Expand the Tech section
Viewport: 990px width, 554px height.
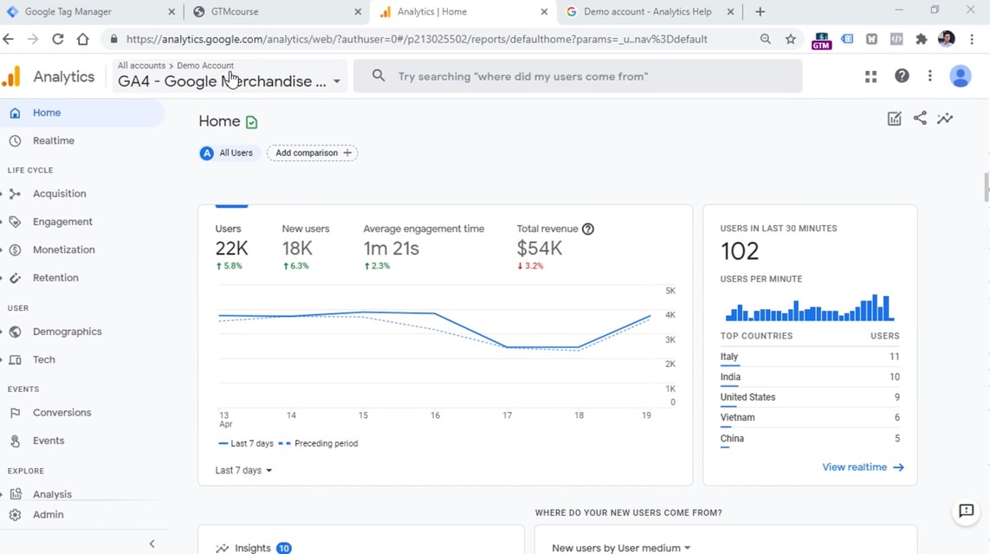(43, 359)
